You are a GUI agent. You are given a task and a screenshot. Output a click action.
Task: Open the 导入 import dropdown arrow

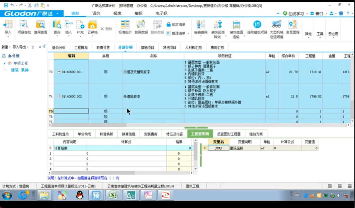pos(7,37)
